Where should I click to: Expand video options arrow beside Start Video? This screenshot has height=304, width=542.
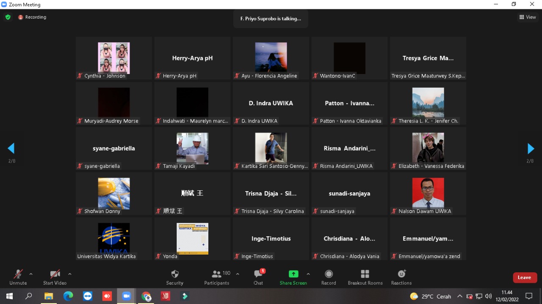tap(70, 274)
